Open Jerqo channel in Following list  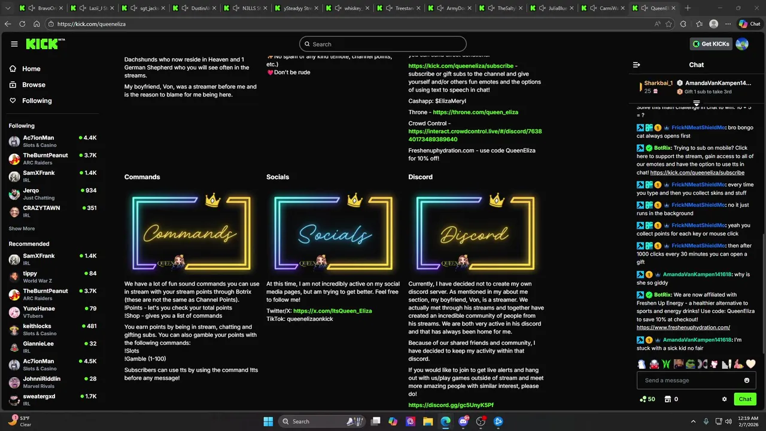pos(53,194)
